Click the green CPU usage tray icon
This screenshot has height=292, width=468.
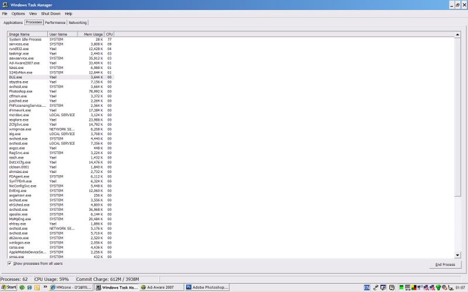(x=401, y=287)
